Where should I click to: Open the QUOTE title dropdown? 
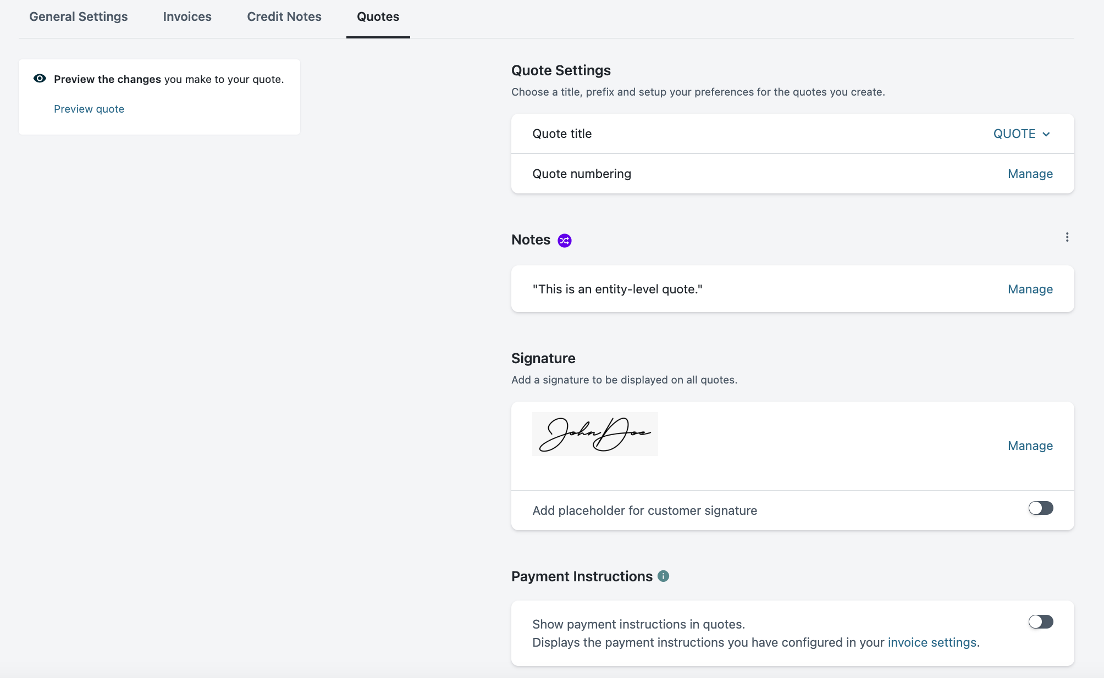[1014, 134]
